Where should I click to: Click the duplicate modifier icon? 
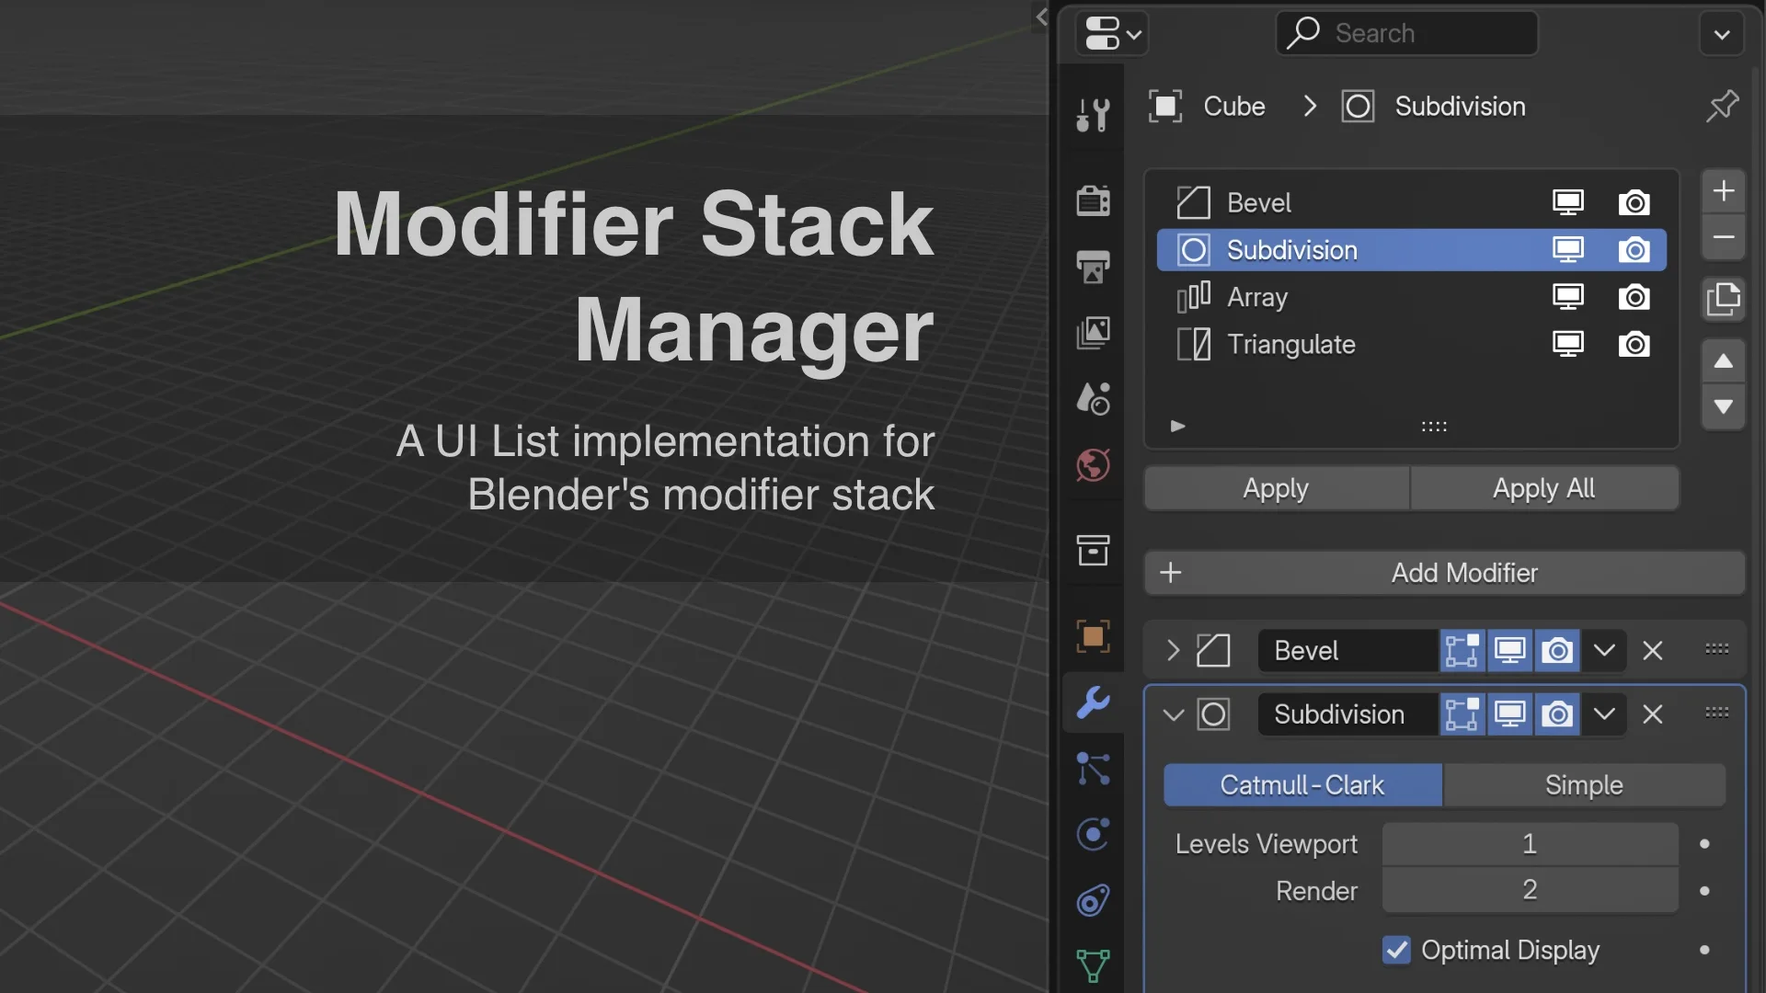coord(1724,299)
